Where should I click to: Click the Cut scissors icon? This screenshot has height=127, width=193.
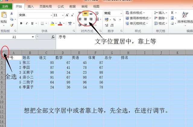coord(11,13)
